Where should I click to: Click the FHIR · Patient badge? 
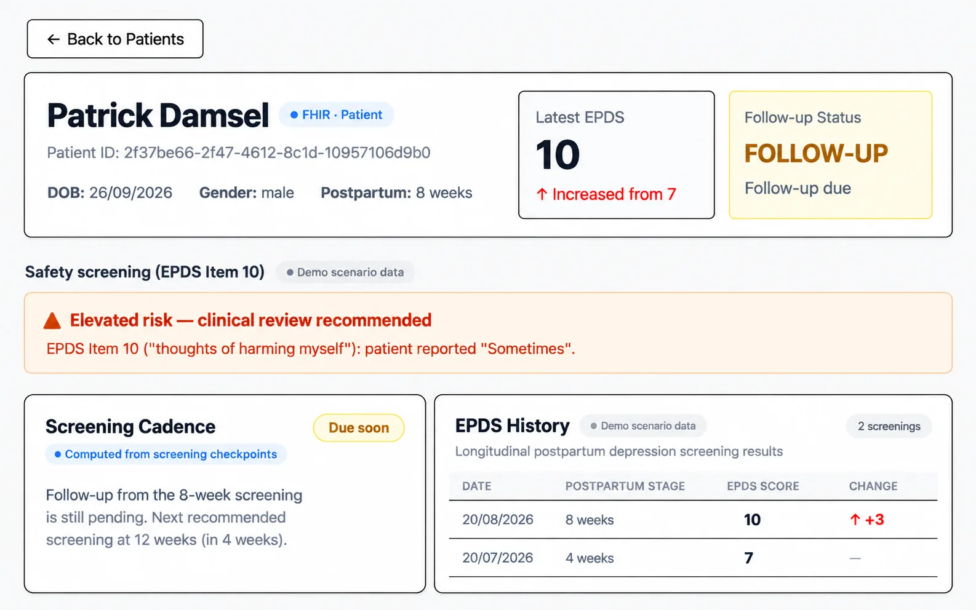[x=336, y=115]
